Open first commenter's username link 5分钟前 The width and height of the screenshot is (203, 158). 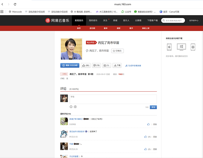[76, 119]
